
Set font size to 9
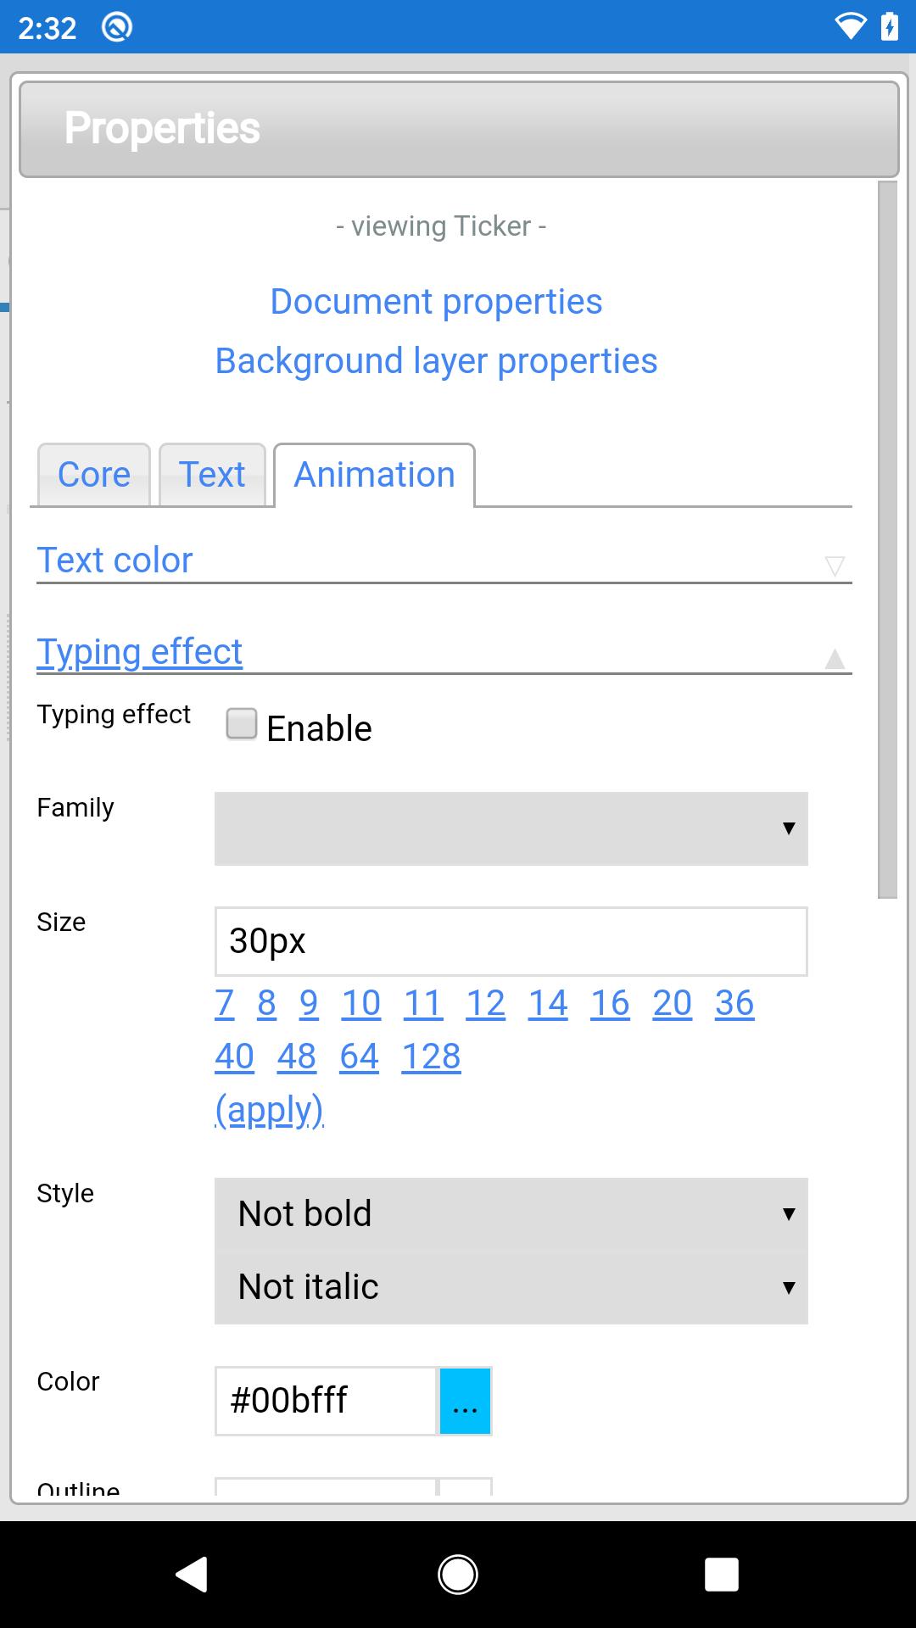click(x=309, y=1003)
